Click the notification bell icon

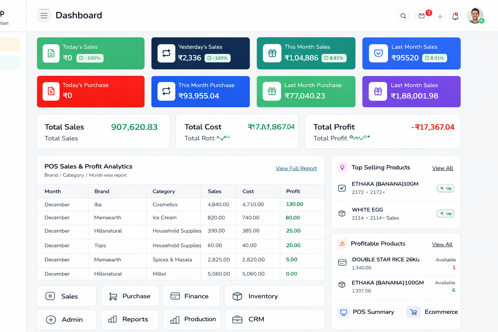(x=455, y=16)
